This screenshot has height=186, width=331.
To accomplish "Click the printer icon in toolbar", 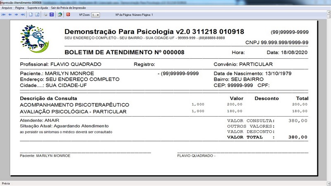I will pyautogui.click(x=46, y=15).
